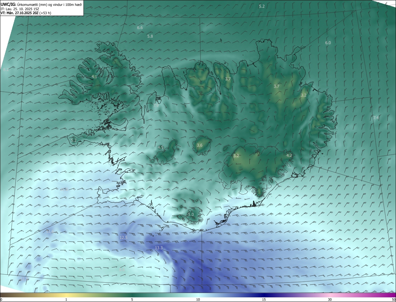The width and height of the screenshot is (396, 302).
Task: Click the VT: Mán. 27.10.2025 20Z (+53 h) line
Action: click(x=26, y=13)
